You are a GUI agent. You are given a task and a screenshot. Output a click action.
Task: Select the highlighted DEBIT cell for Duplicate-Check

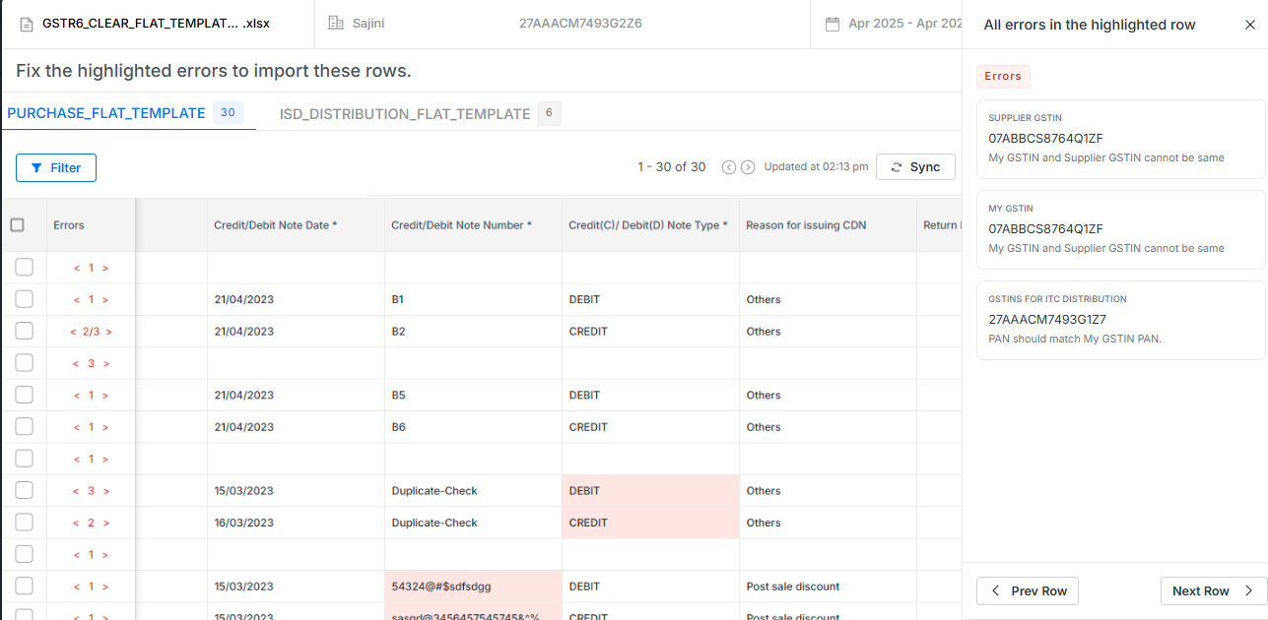click(650, 491)
